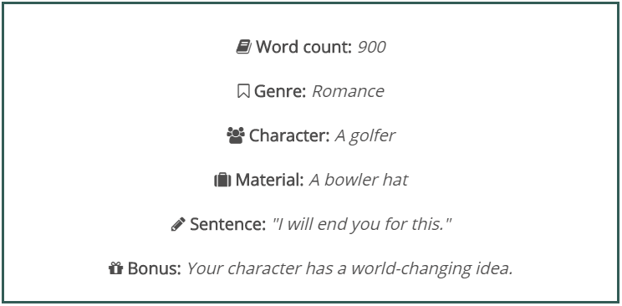This screenshot has height=306, width=622.
Task: Click the word count value 900
Action: [372, 47]
